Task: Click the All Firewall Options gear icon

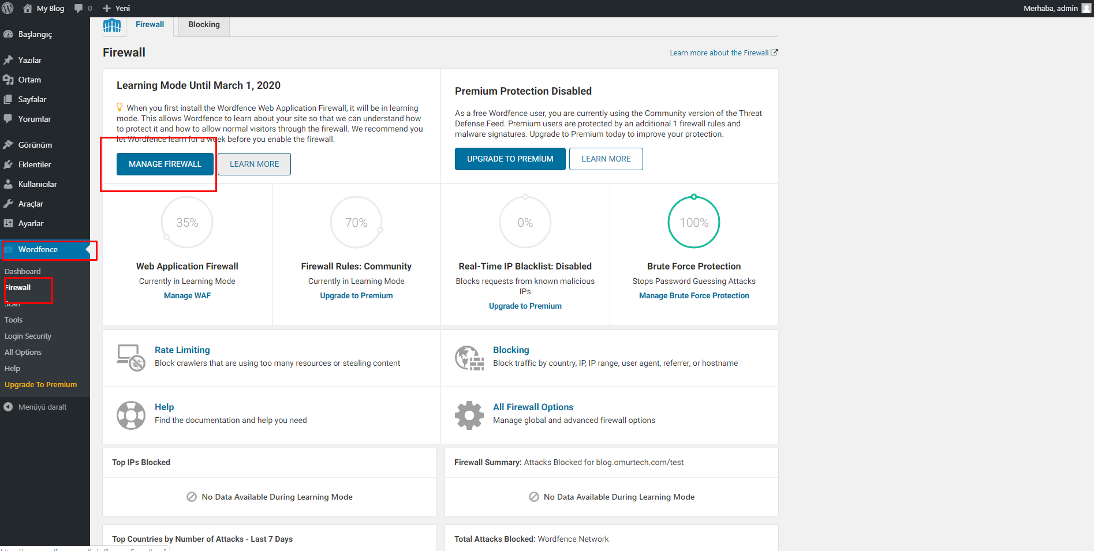Action: click(x=469, y=415)
